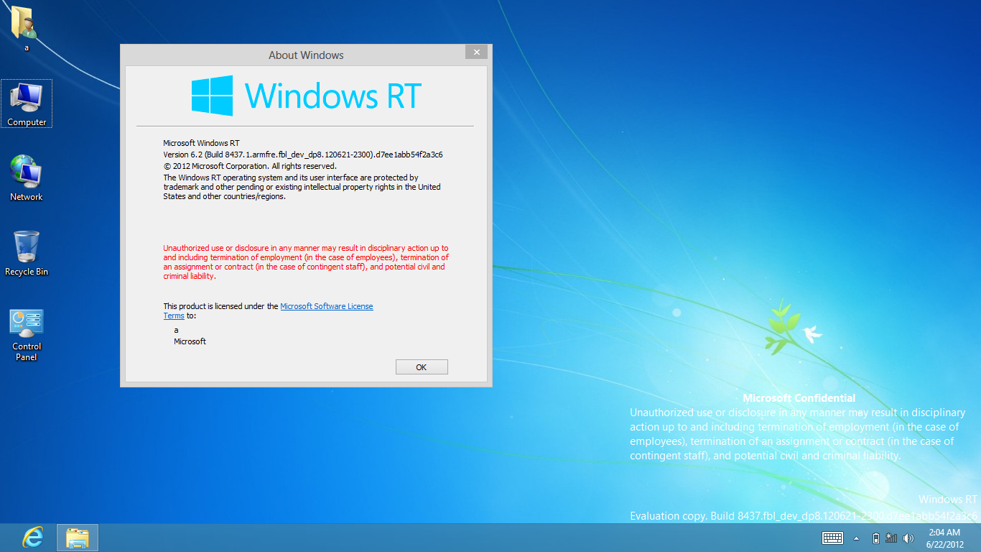Select the Computer desktop icon
This screenshot has width=981, height=552.
click(27, 103)
